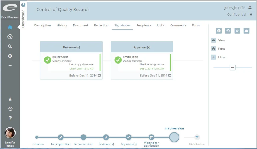Click the plus icon to create new
Viewport: 257px width, 149px height.
10,65
